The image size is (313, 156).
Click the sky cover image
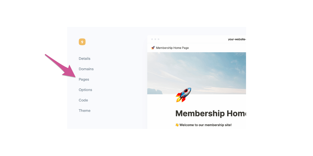pyautogui.click(x=197, y=73)
